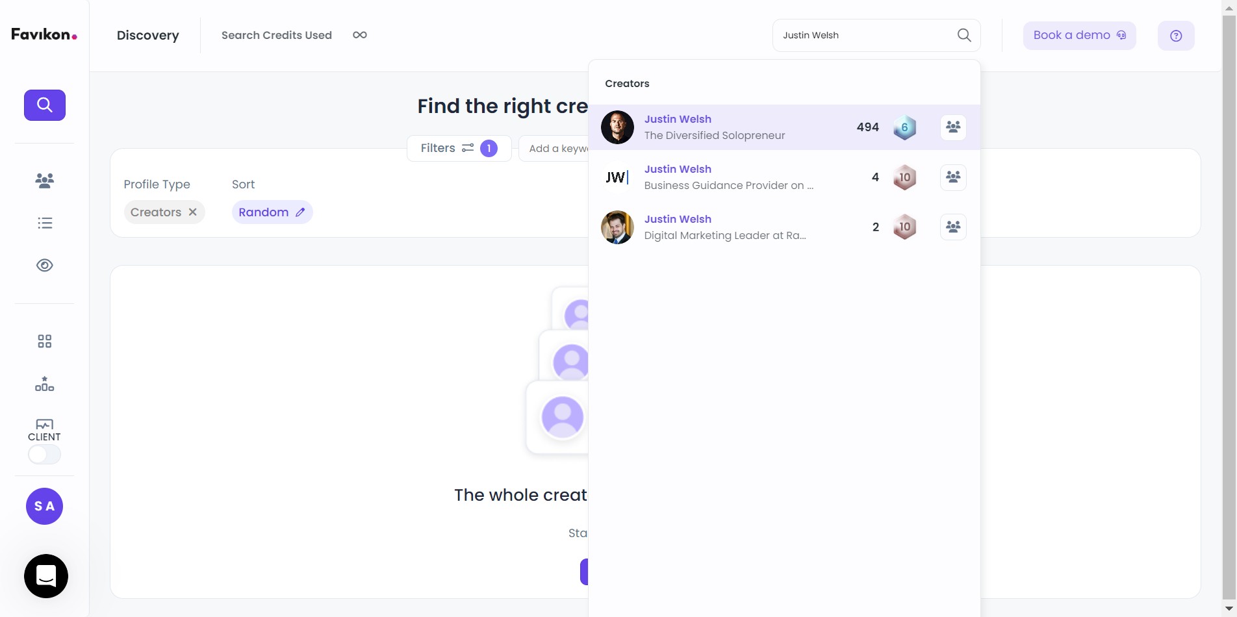Open the creators group sidebar icon
The image size is (1237, 617).
[45, 181]
